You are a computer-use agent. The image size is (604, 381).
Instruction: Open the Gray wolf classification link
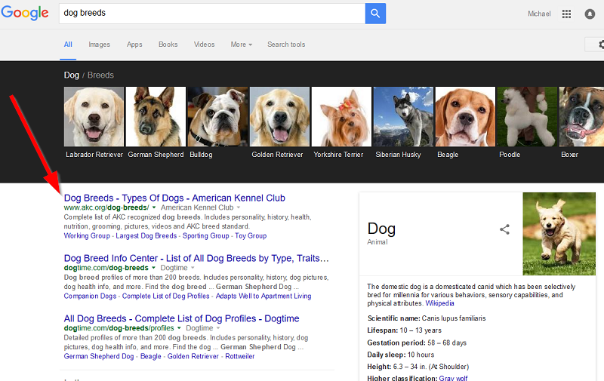pos(454,378)
